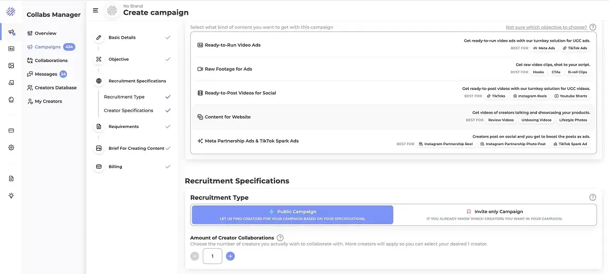Open the lightbulb ideas rail icon

coord(11,195)
